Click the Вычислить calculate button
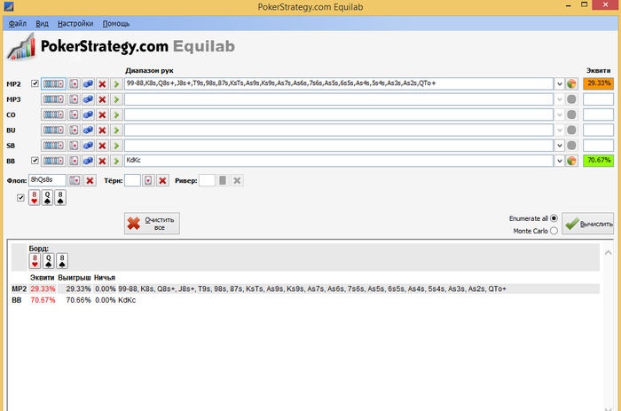 click(x=587, y=224)
